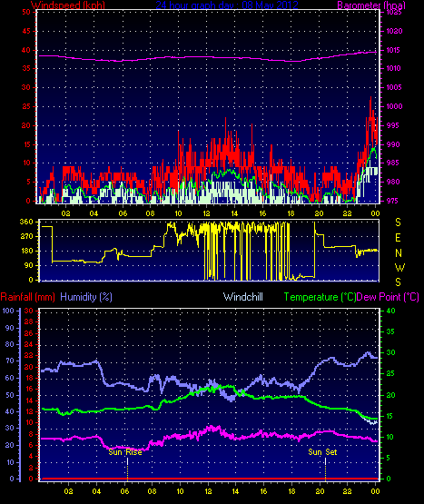Click the Sun Rise marker label
Viewport: 424px width, 504px height.
pos(125,452)
